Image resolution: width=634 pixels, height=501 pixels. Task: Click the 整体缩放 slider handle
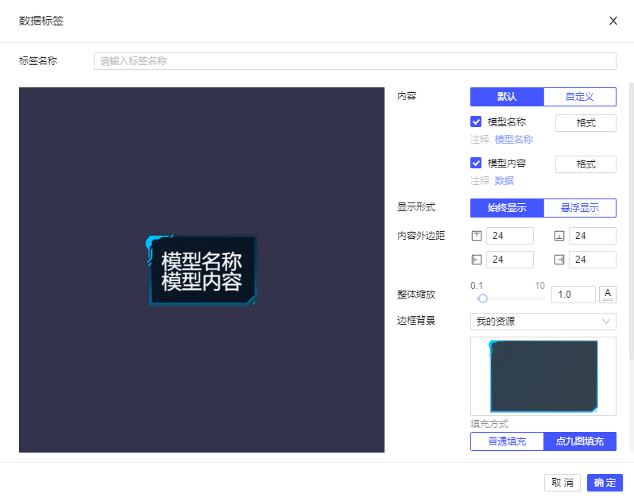482,299
